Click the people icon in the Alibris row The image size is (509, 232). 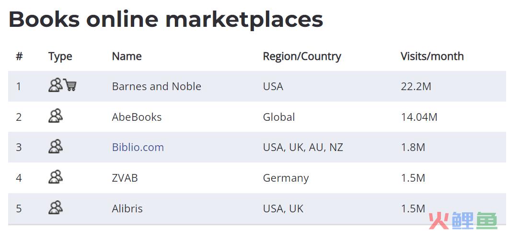[x=56, y=208]
